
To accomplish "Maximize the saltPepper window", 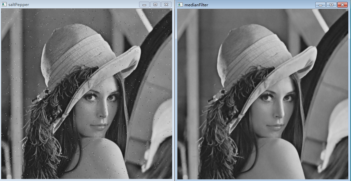I will pos(155,5).
